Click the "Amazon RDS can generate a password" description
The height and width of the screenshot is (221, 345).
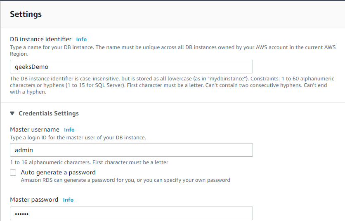125,180
